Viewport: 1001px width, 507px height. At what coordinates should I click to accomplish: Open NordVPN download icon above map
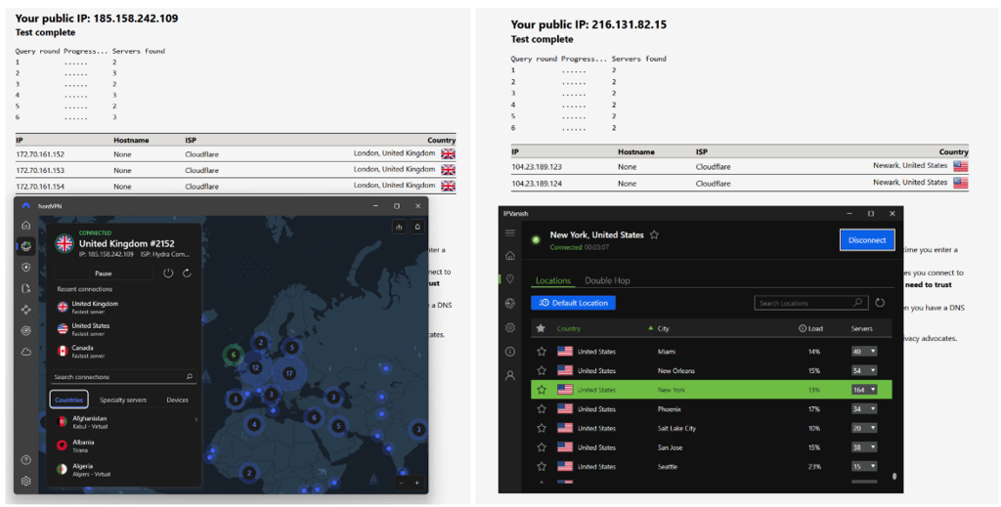click(399, 227)
